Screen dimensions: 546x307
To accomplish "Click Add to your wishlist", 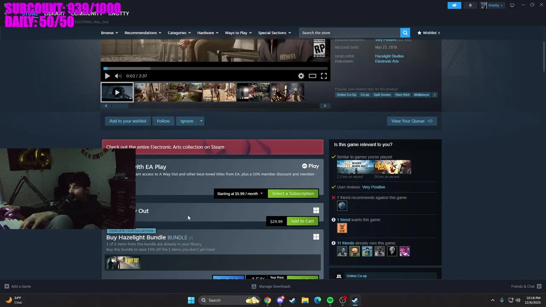I will [x=128, y=121].
